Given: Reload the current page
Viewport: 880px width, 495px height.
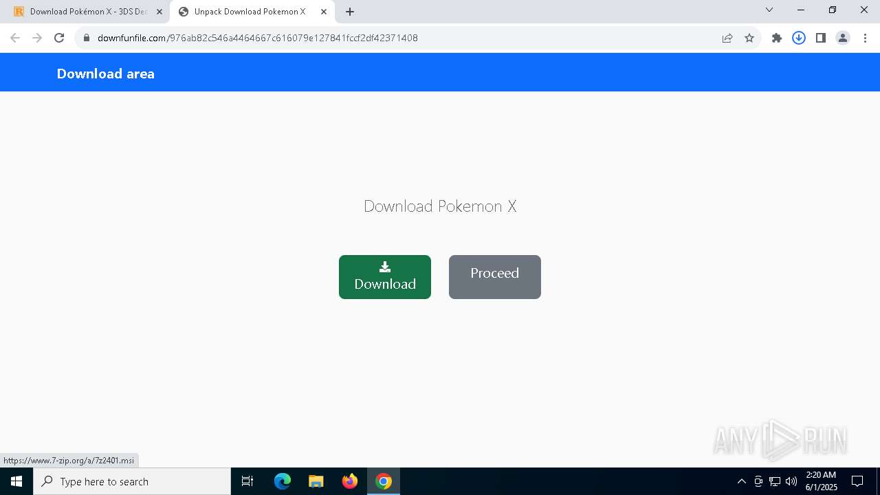Looking at the screenshot, I should tap(59, 38).
